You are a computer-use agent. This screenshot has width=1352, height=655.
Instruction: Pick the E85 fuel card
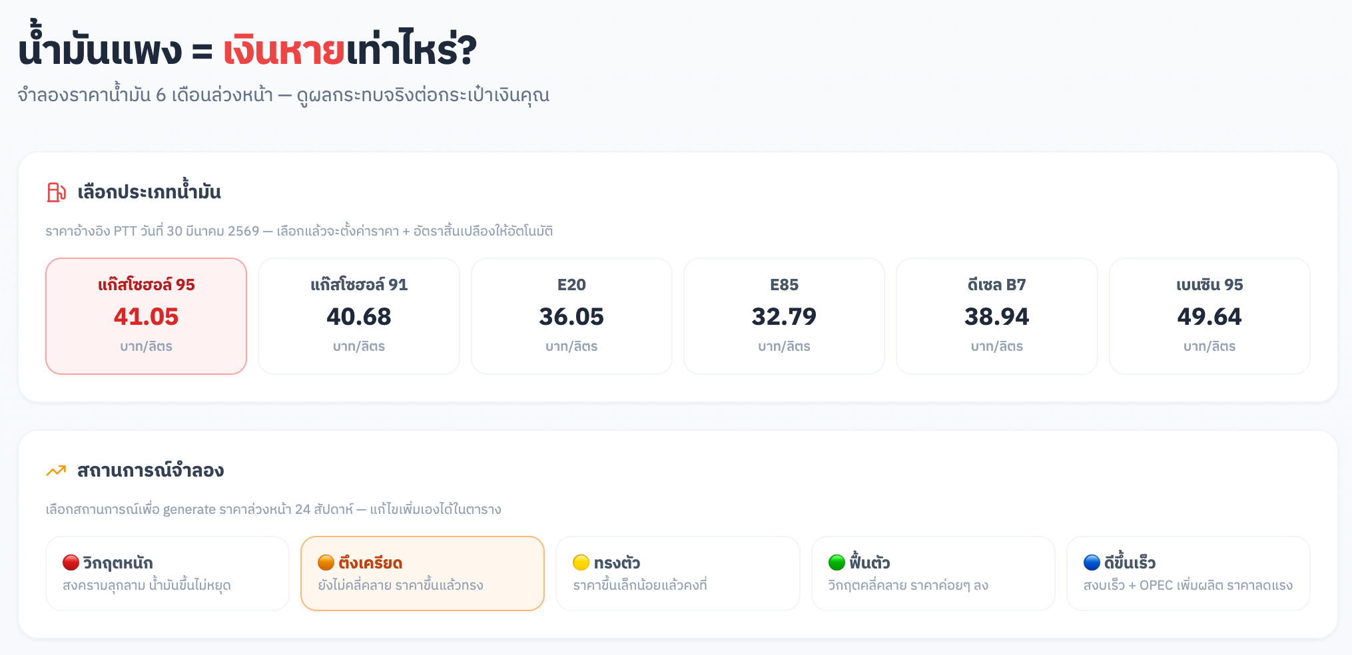tap(784, 316)
